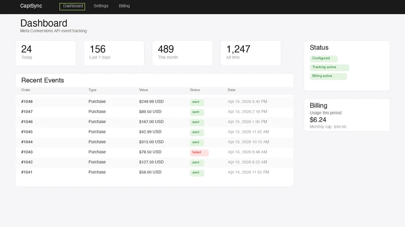Select order #1045

[x=27, y=132]
